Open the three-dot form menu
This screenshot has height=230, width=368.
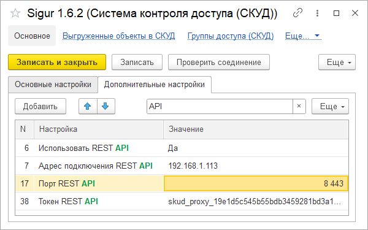317,13
